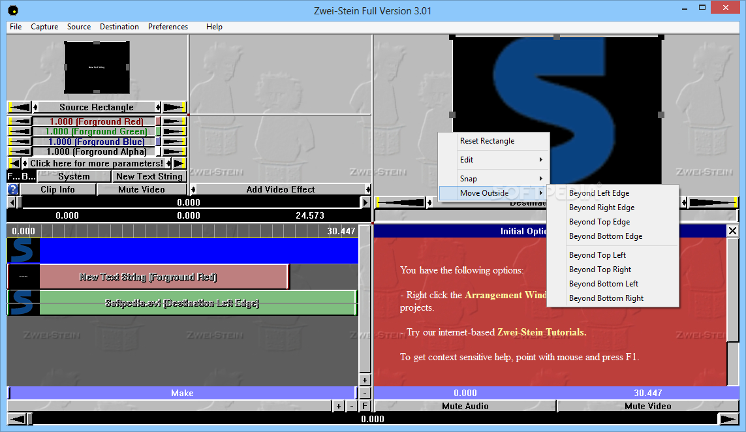Click the Make button
The height and width of the screenshot is (432, 746).
pyautogui.click(x=182, y=393)
